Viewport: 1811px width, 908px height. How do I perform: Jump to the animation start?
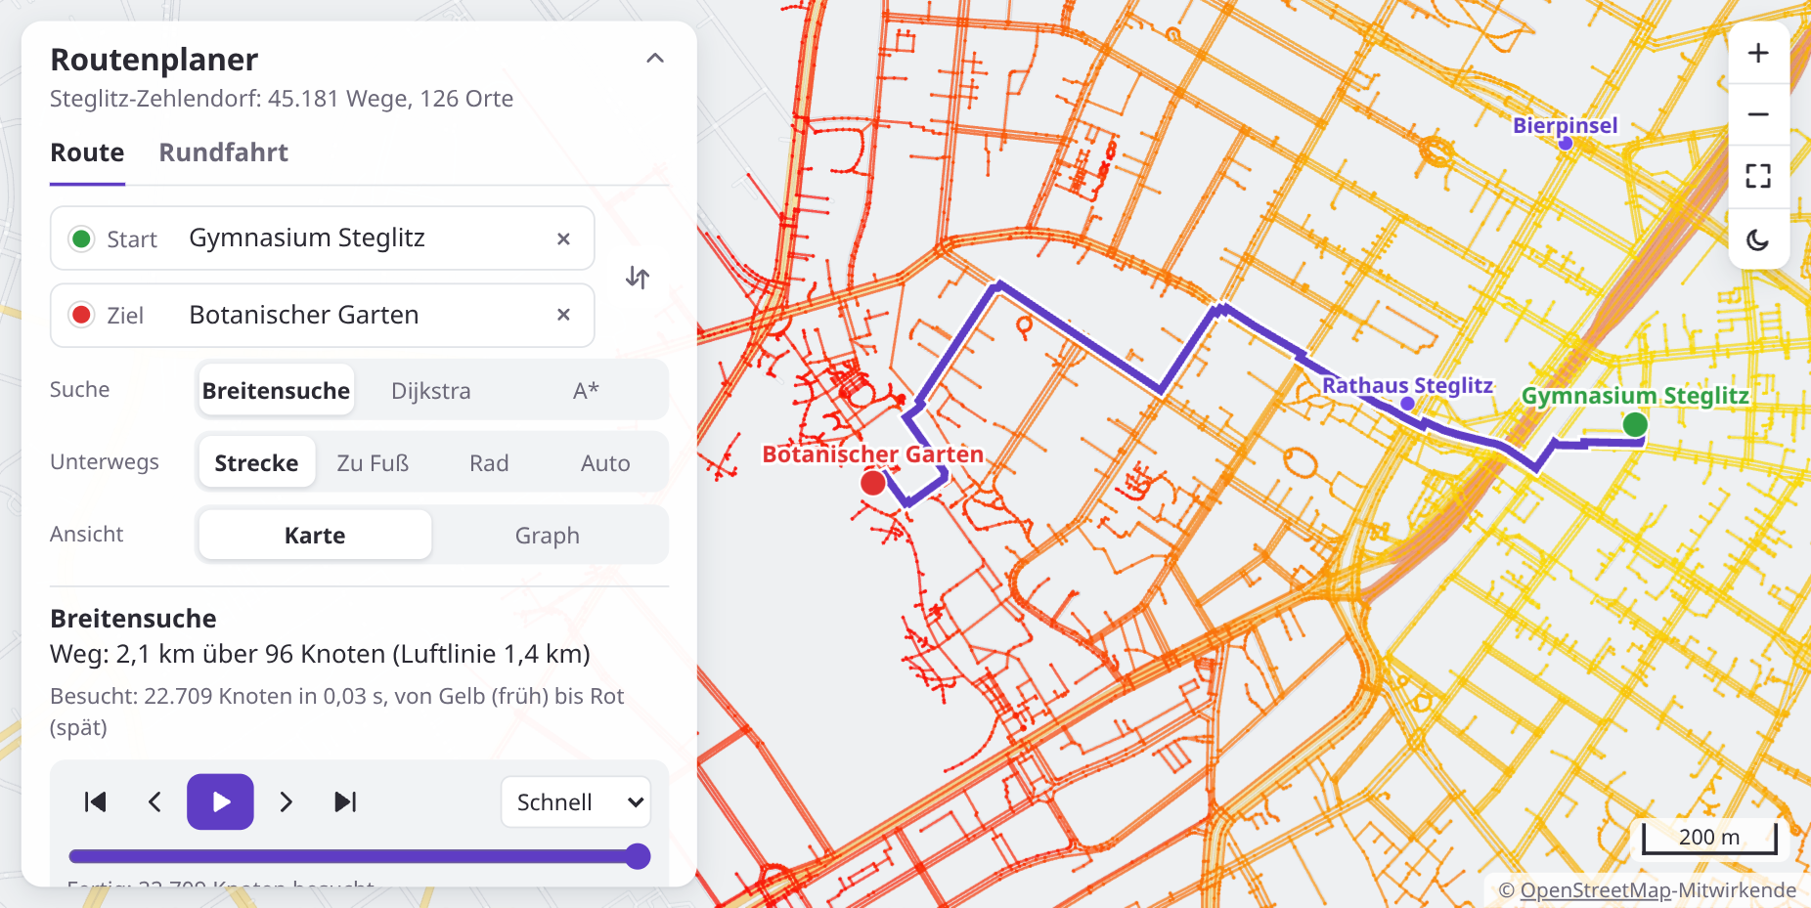pyautogui.click(x=95, y=802)
